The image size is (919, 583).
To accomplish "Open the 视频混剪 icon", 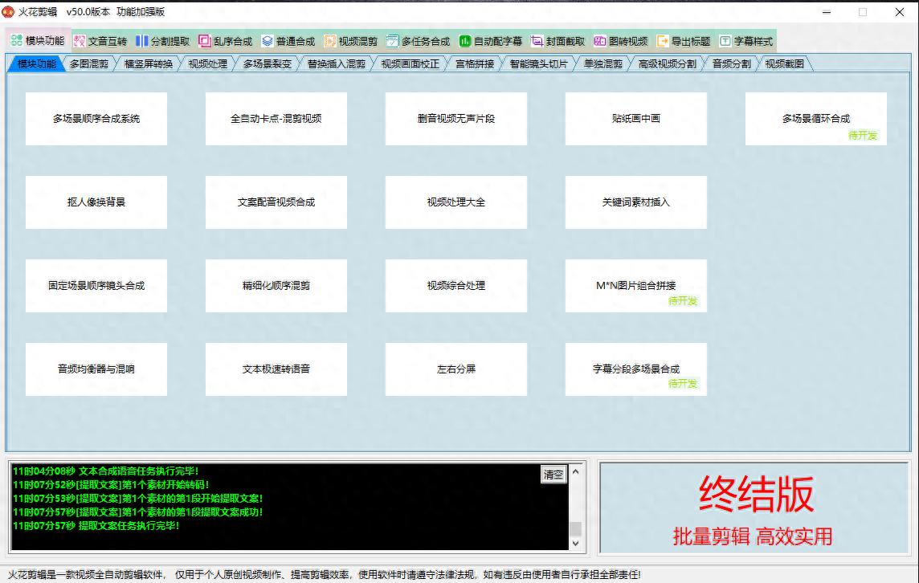I will pos(330,41).
